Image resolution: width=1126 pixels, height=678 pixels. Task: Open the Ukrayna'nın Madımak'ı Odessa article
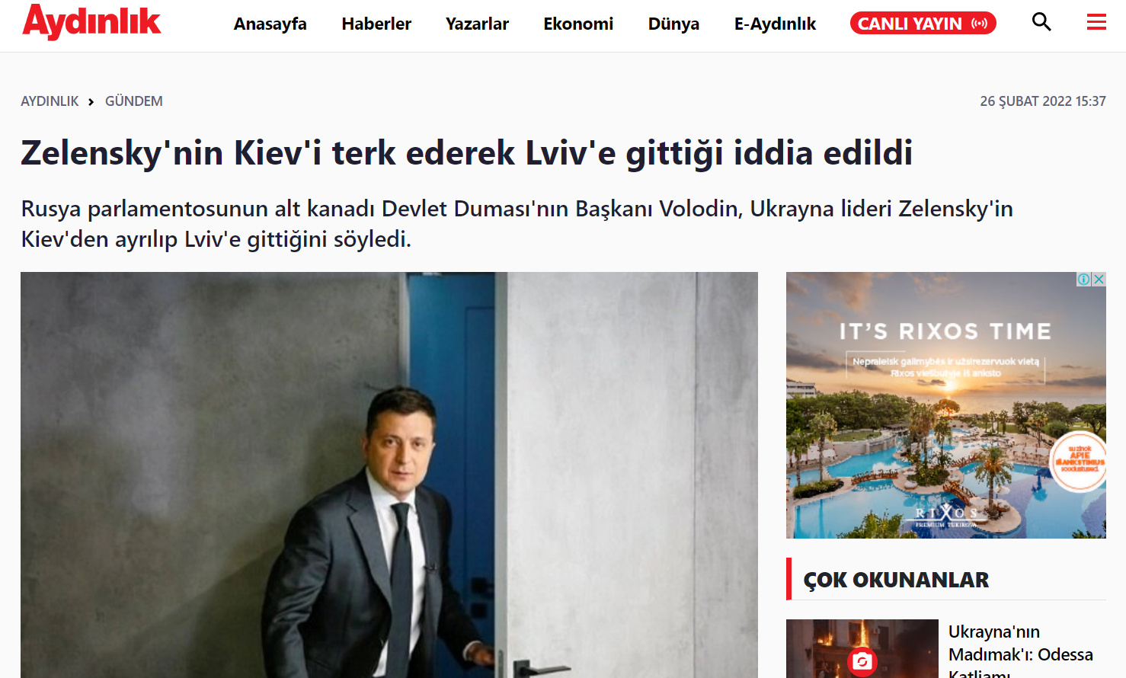pos(1020,649)
